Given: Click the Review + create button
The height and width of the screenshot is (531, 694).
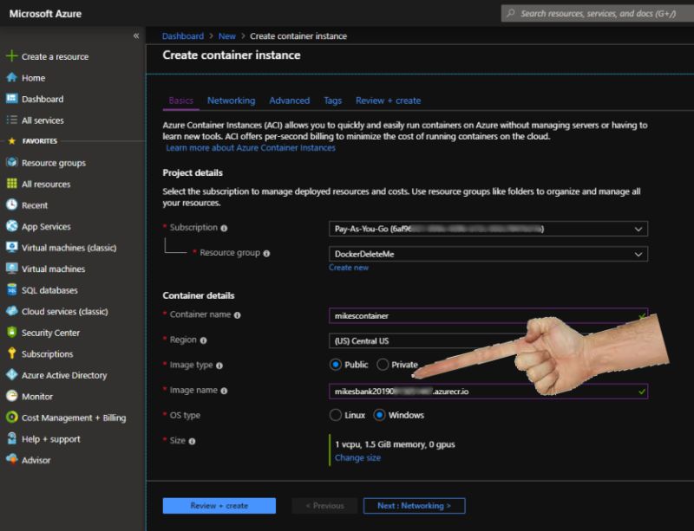Looking at the screenshot, I should click(219, 506).
